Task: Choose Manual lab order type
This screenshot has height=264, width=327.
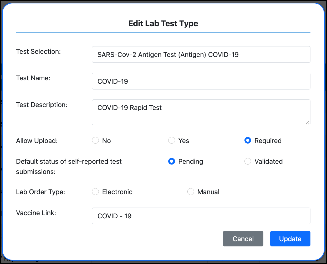Action: [x=191, y=192]
